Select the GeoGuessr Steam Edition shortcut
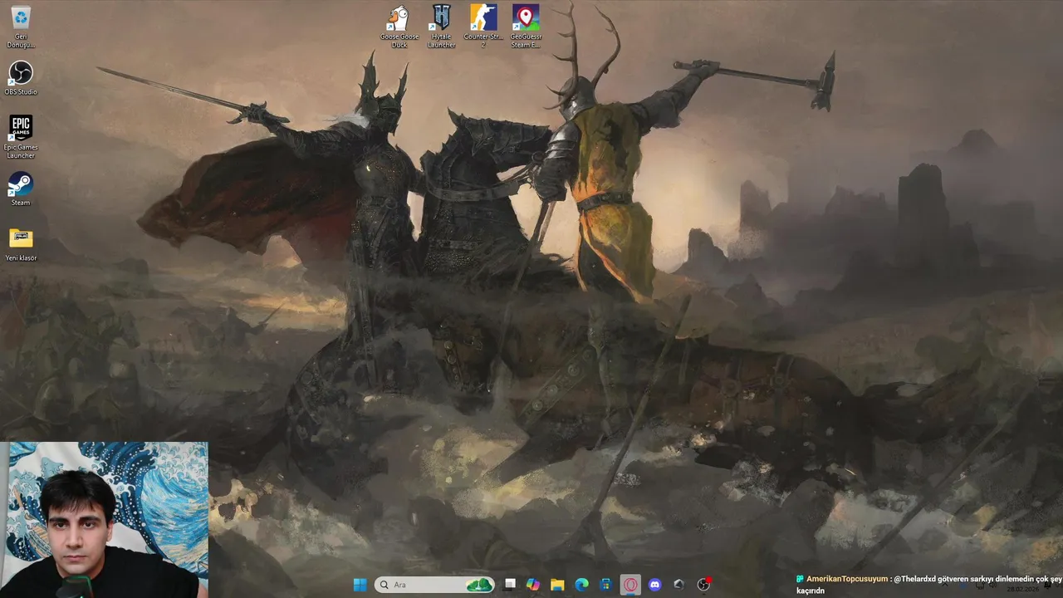The width and height of the screenshot is (1063, 598). (526, 27)
